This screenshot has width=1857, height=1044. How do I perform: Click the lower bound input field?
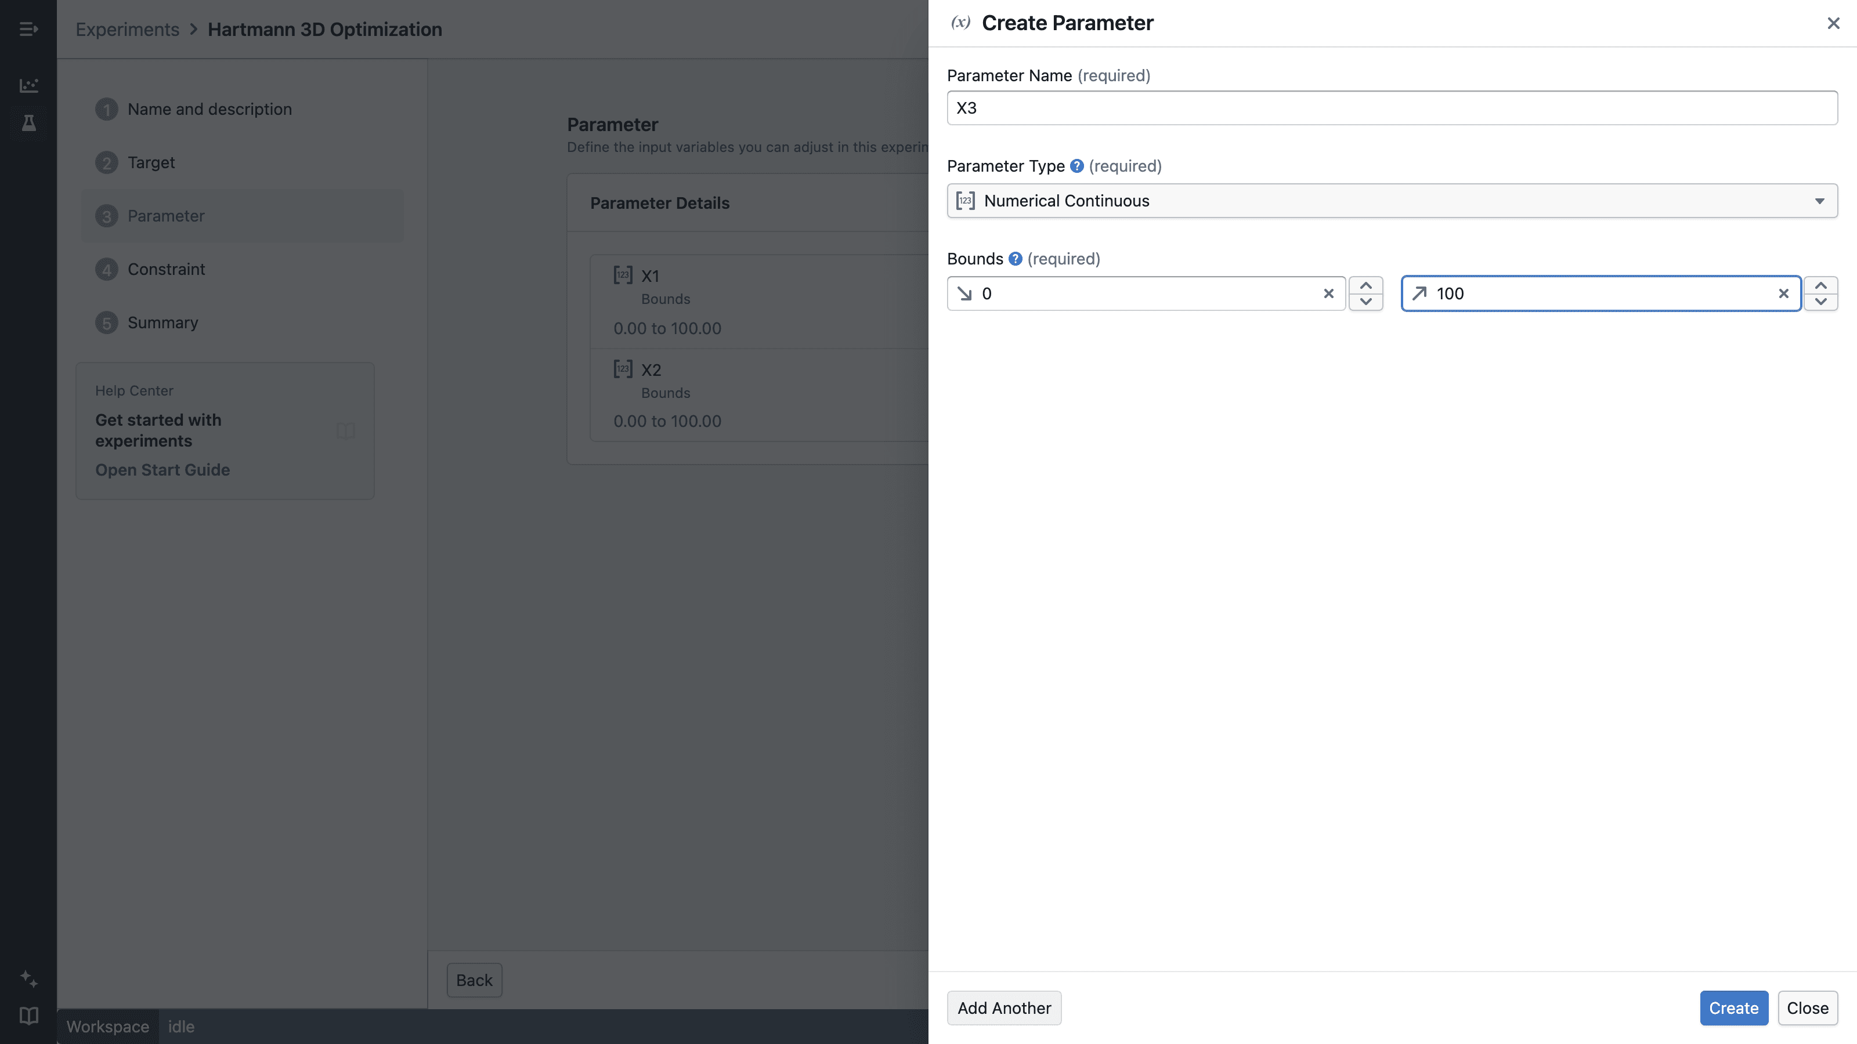(x=1146, y=293)
